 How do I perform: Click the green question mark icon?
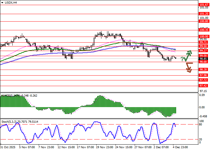[182, 59]
